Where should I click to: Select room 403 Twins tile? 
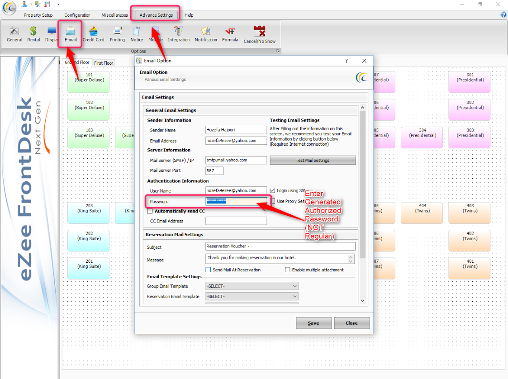470,213
